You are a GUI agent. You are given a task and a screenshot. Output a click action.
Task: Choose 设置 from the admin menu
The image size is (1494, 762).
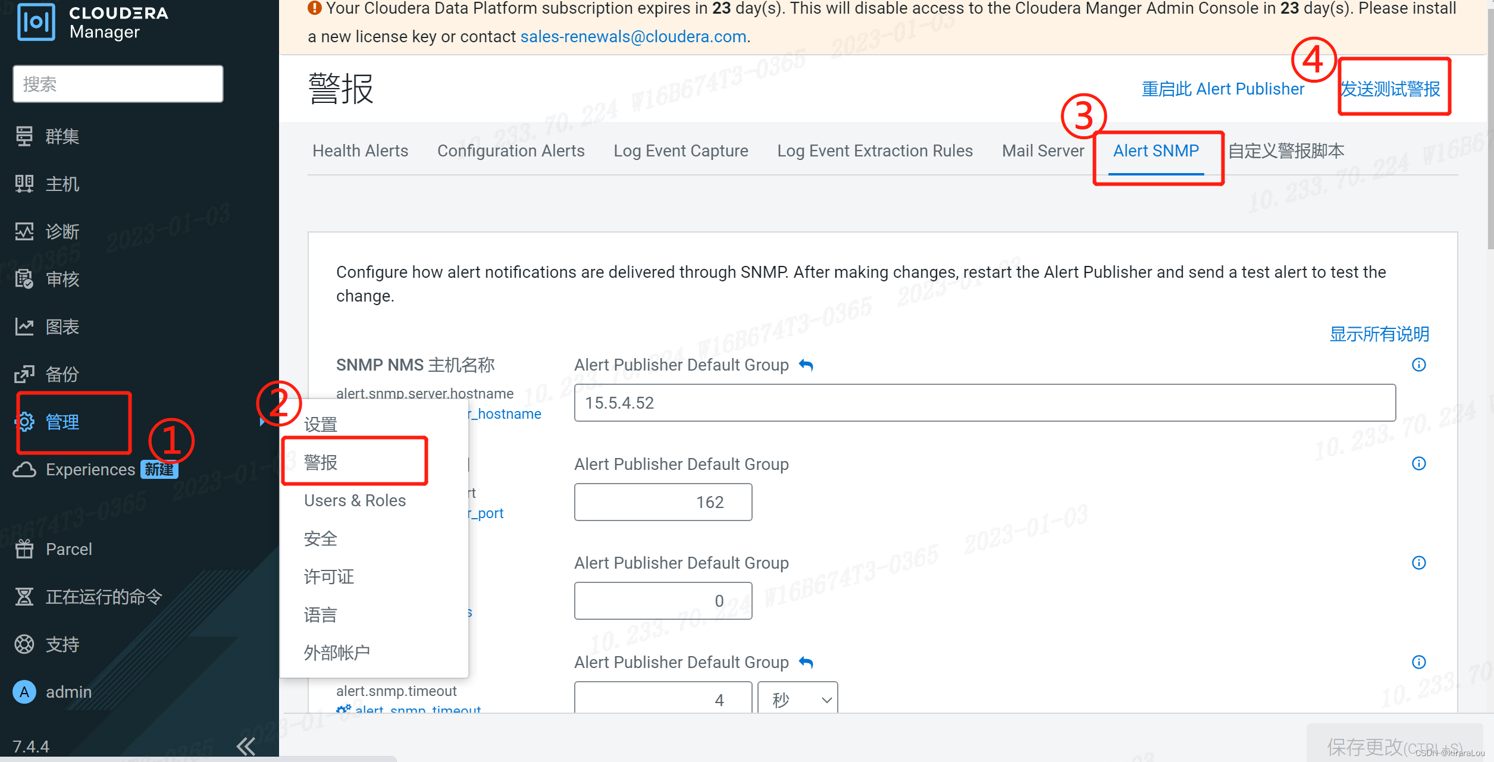(321, 424)
